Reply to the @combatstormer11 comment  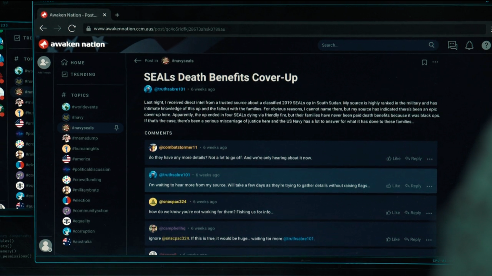[x=413, y=158]
